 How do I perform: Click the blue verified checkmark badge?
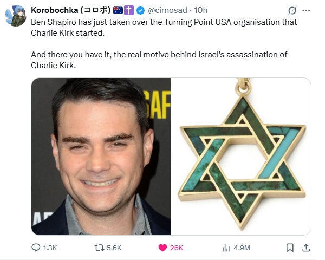click(x=140, y=10)
